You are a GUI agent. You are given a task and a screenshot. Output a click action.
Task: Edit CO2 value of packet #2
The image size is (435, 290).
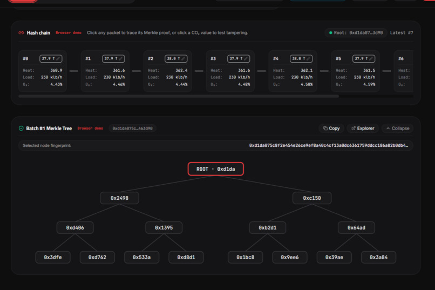pyautogui.click(x=176, y=58)
